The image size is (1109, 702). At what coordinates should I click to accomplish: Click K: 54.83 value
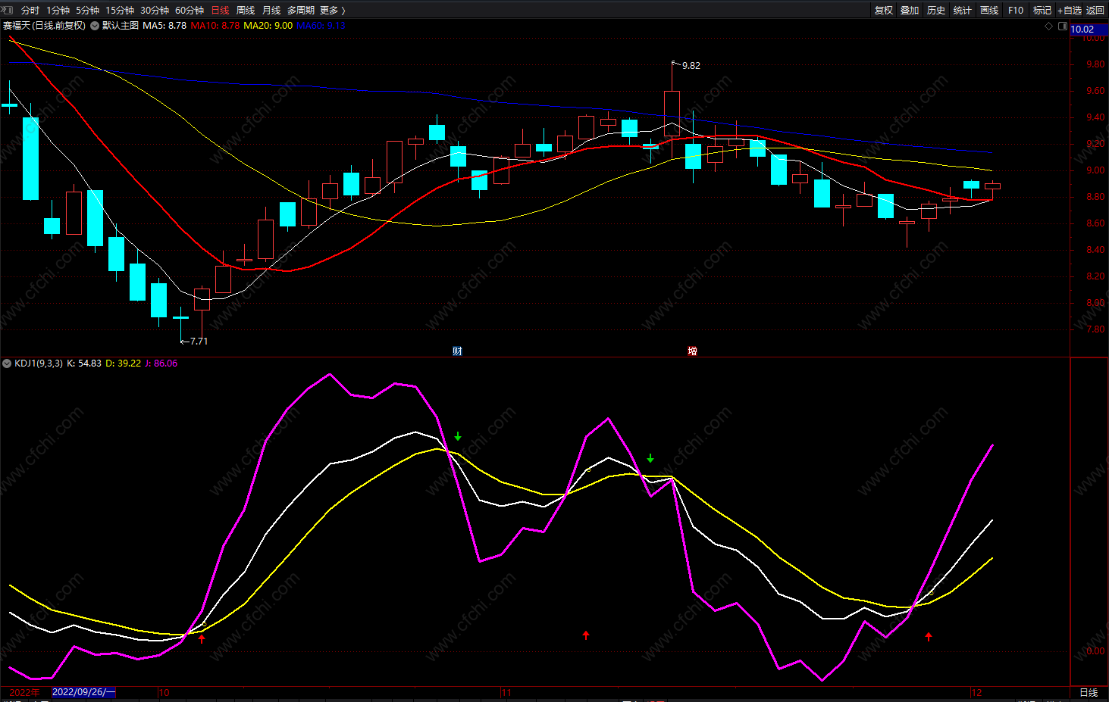84,363
